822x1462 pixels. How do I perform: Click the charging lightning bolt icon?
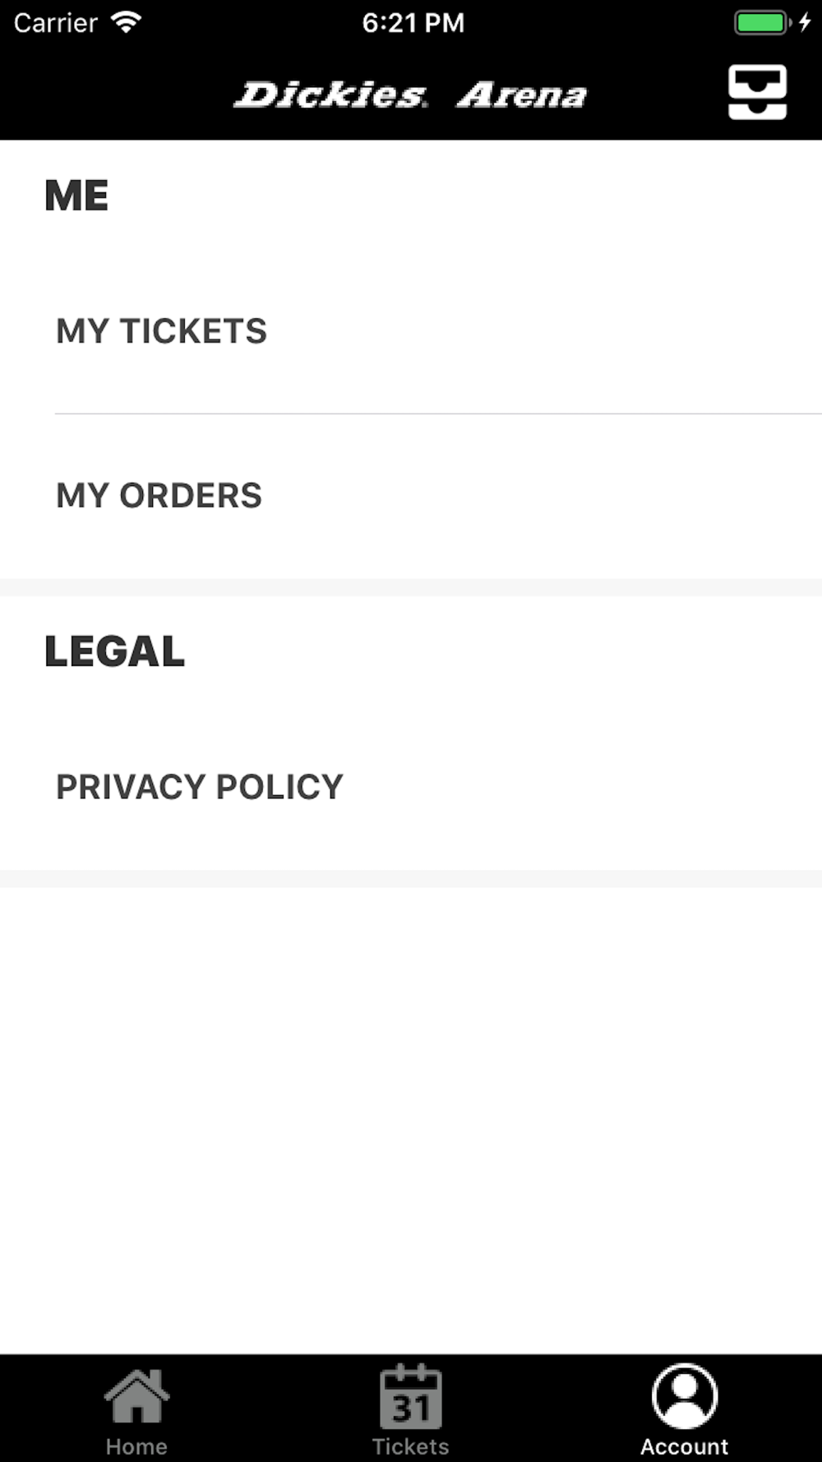pyautogui.click(x=805, y=22)
